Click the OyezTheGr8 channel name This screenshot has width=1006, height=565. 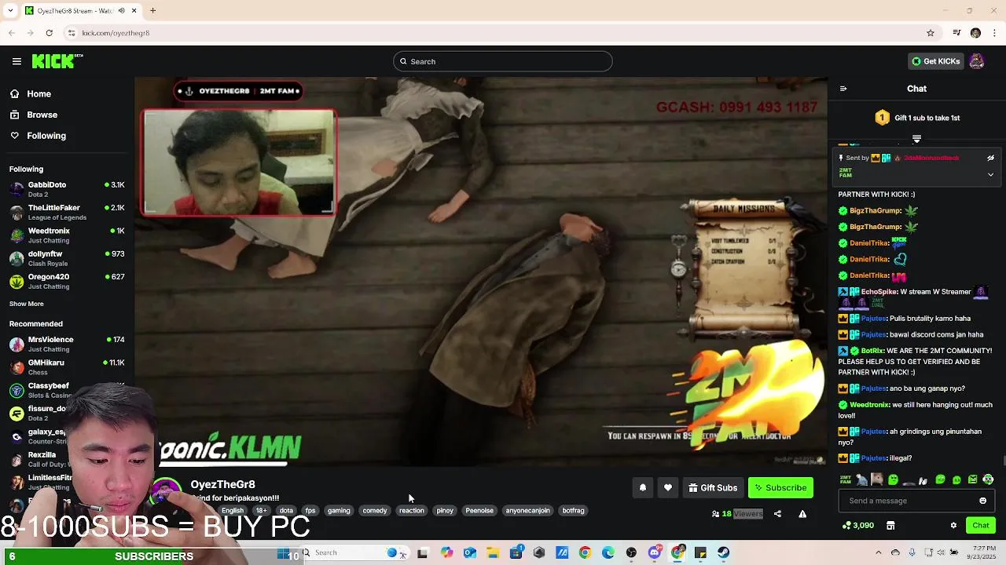pos(222,484)
